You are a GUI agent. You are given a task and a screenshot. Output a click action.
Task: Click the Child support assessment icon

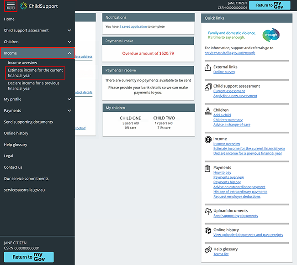point(208,87)
